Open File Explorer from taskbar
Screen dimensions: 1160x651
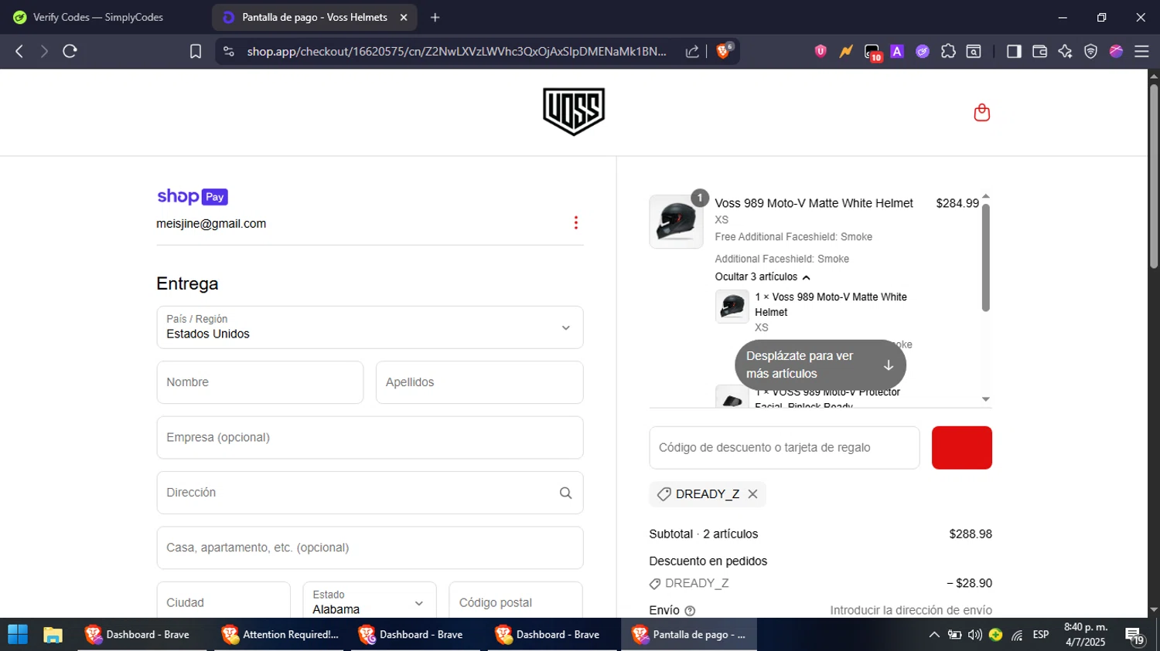53,635
